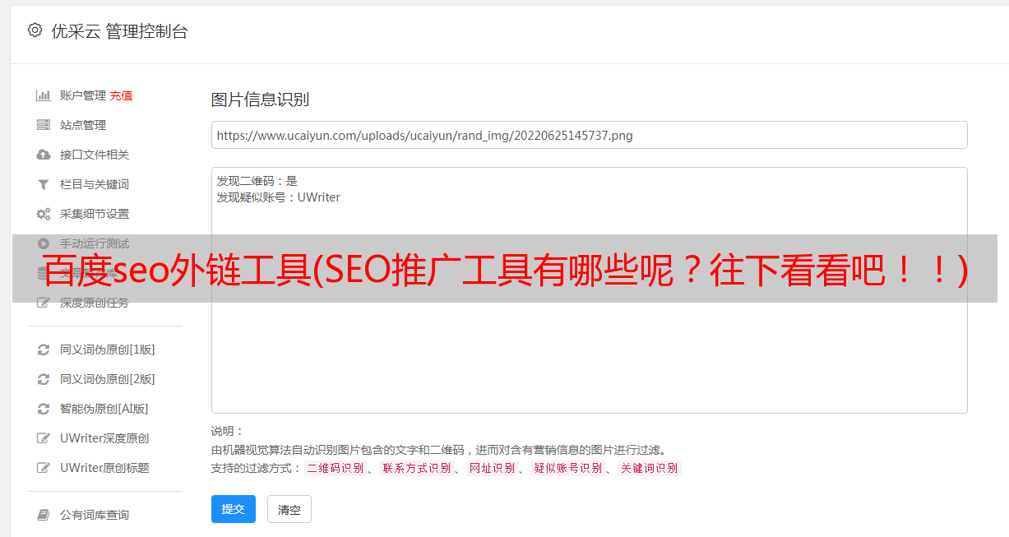Focus the image URL input field

[x=589, y=135]
